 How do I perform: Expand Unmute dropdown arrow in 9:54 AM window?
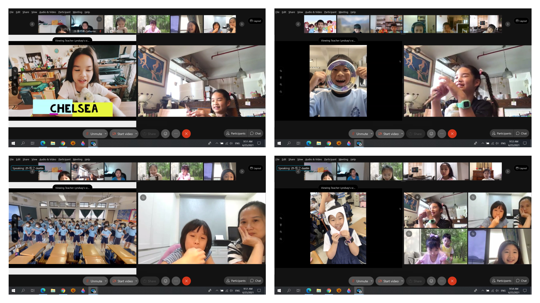[372, 281]
